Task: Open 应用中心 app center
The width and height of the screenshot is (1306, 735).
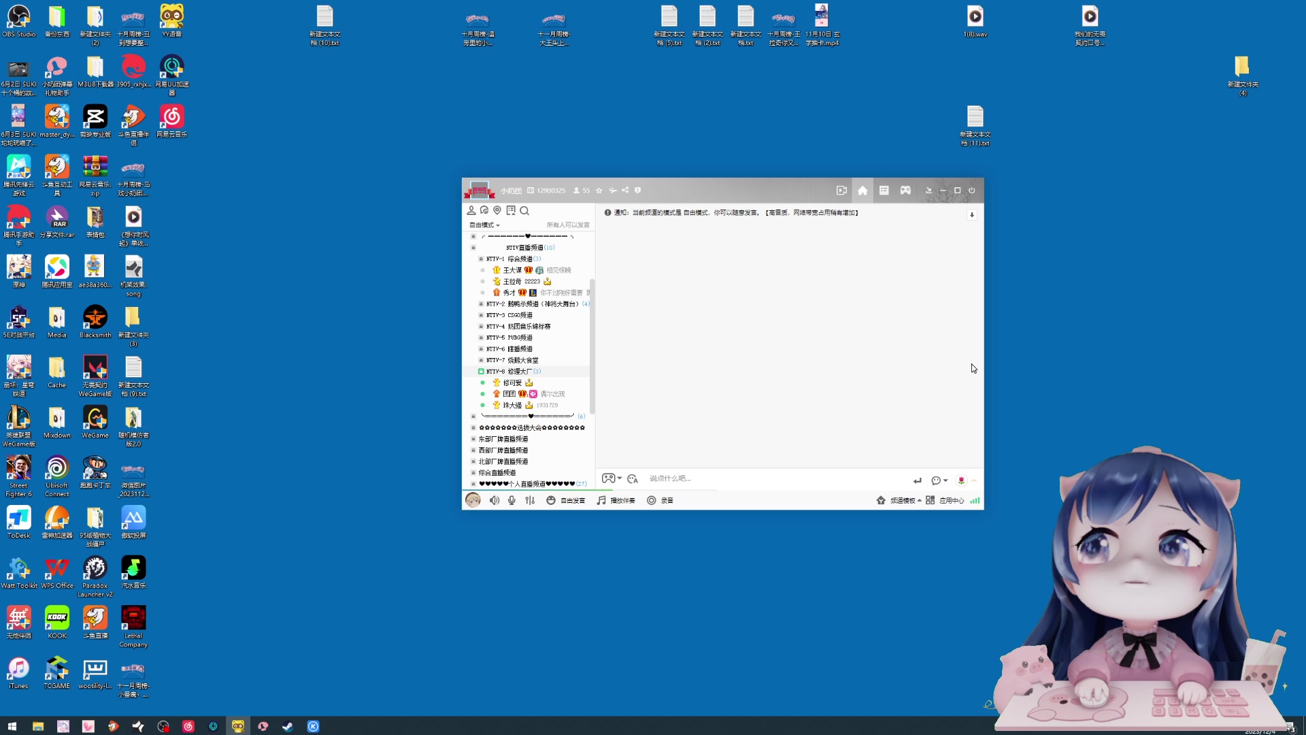Action: point(945,500)
